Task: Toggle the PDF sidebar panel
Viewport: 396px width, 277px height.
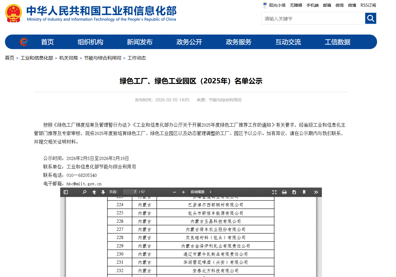Action: [65, 192]
